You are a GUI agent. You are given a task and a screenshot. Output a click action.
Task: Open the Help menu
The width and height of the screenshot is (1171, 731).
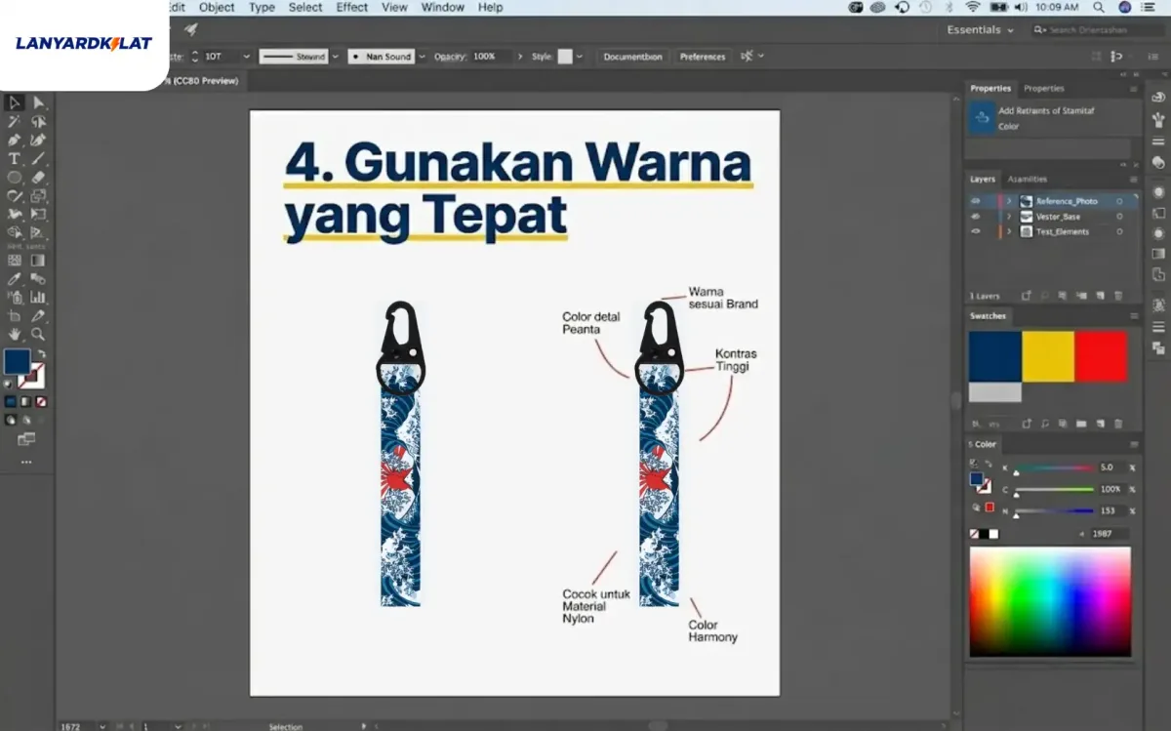(492, 7)
